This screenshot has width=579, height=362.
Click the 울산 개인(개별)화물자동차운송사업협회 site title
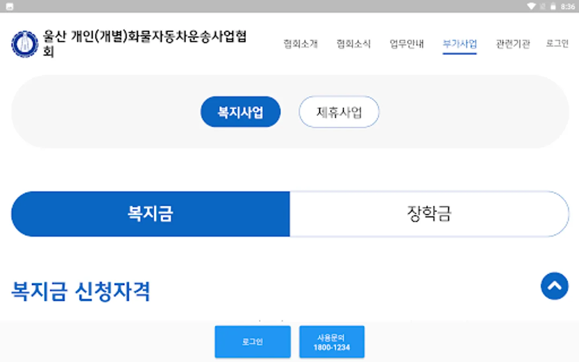(x=144, y=43)
